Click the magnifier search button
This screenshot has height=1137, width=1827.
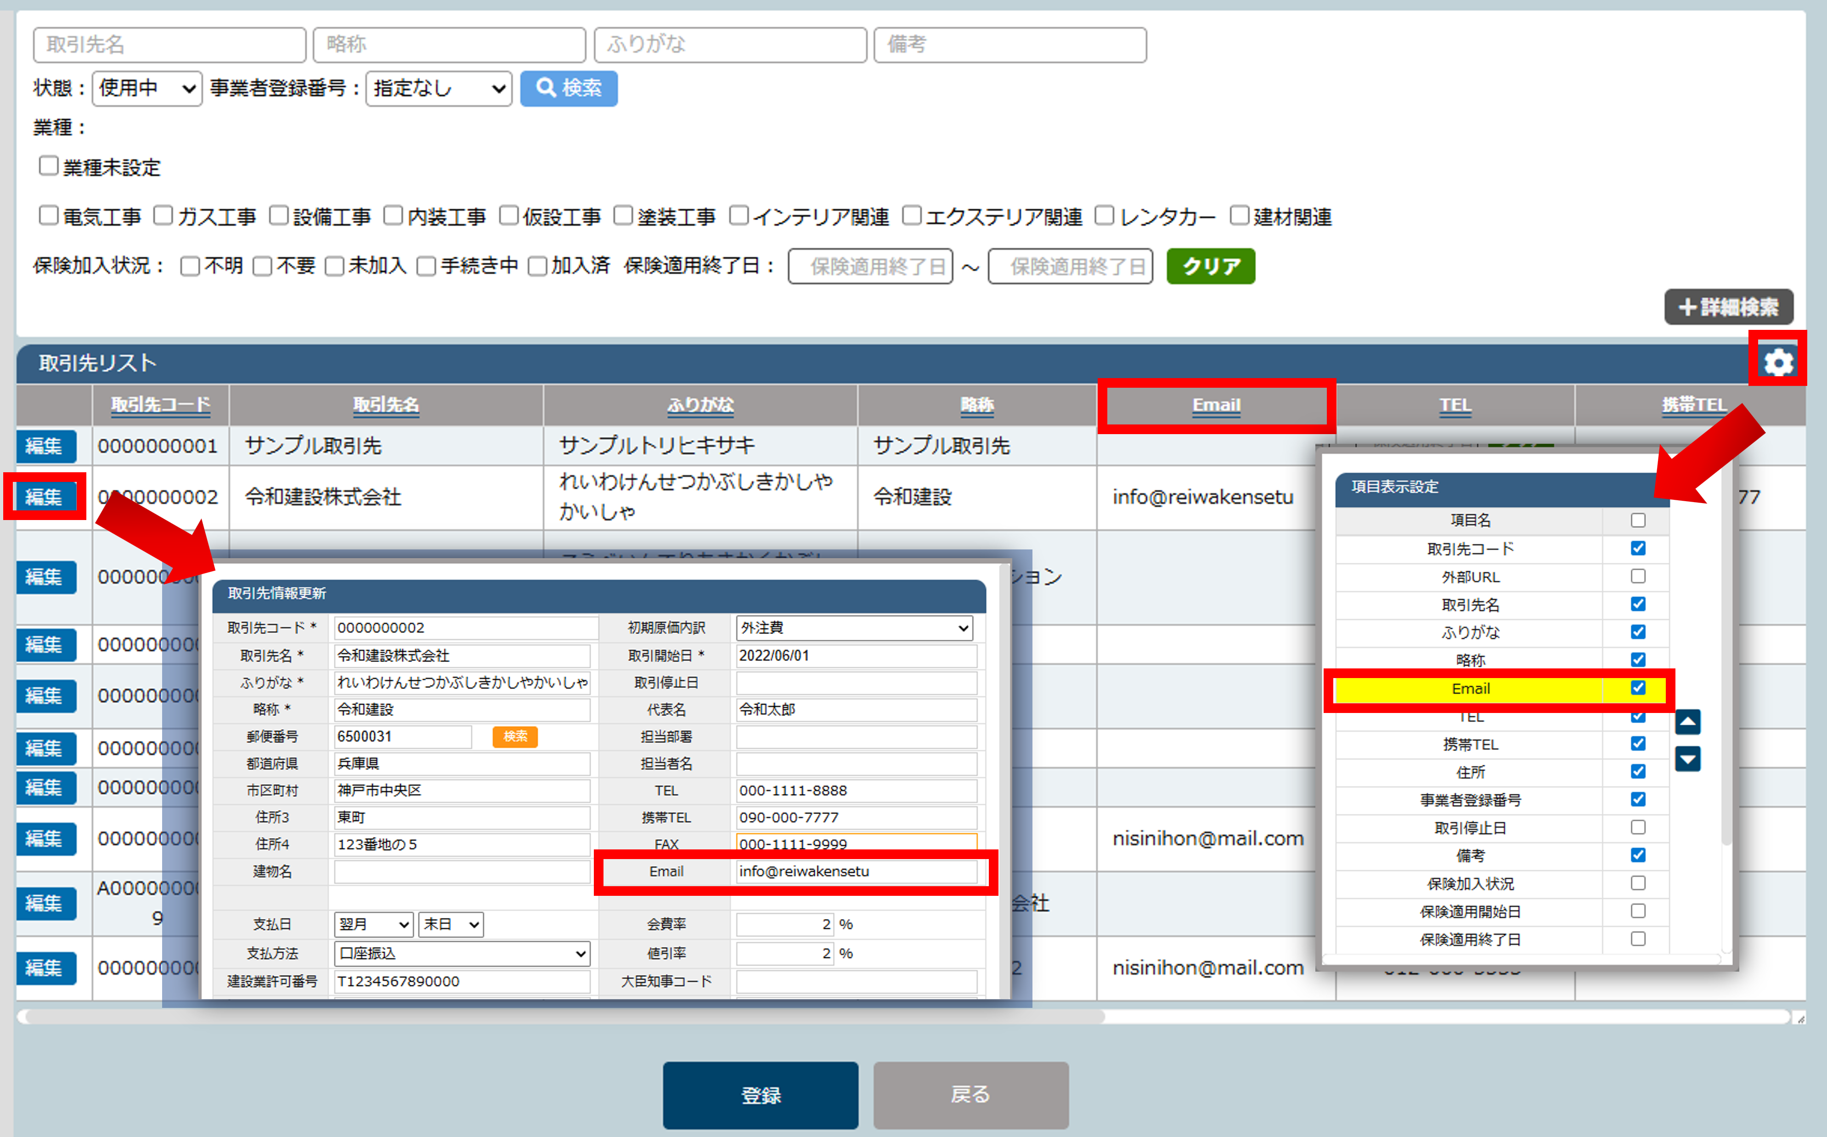click(x=568, y=88)
